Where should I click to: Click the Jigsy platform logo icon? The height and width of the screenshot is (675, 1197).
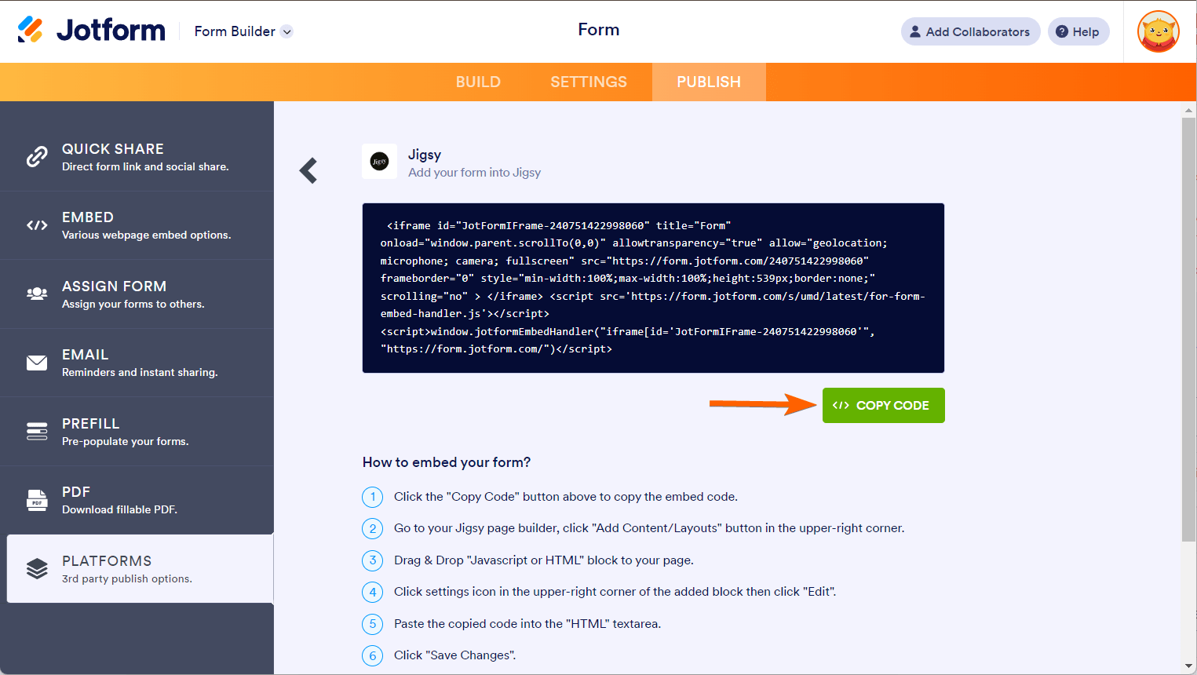tap(379, 162)
